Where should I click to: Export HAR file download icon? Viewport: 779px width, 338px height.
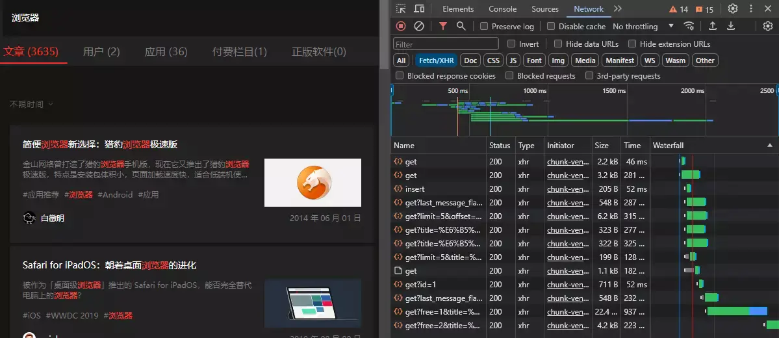tap(731, 27)
